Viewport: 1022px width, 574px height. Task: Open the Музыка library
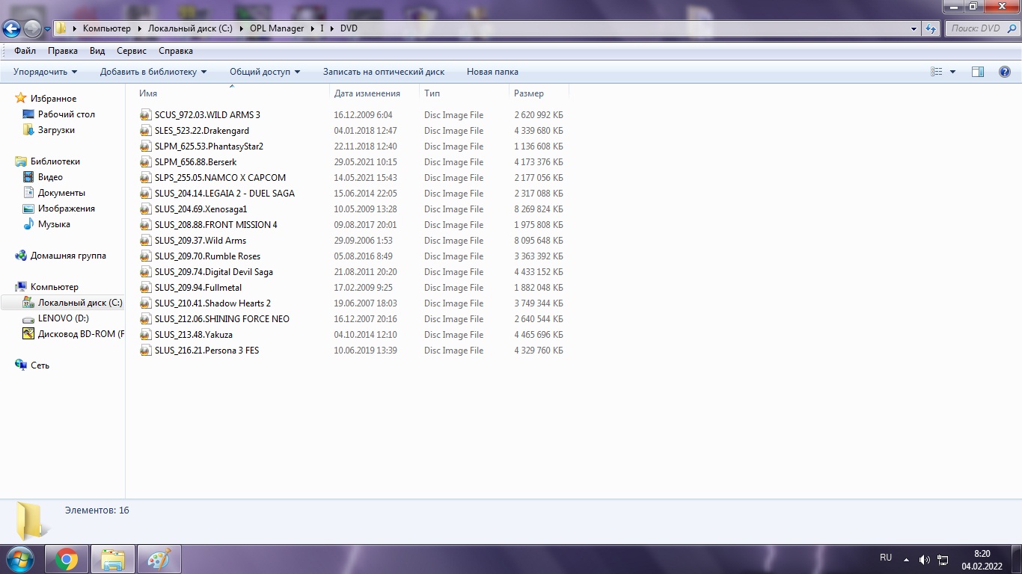pos(54,224)
